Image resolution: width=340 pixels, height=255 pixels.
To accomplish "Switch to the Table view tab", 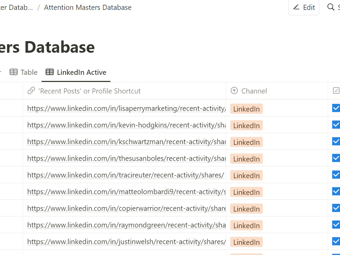I will coord(23,72).
